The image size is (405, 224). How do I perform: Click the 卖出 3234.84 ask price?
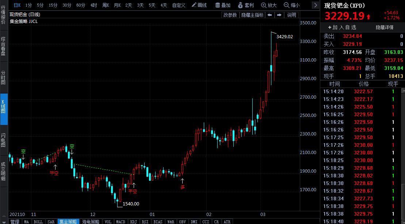pos(352,36)
